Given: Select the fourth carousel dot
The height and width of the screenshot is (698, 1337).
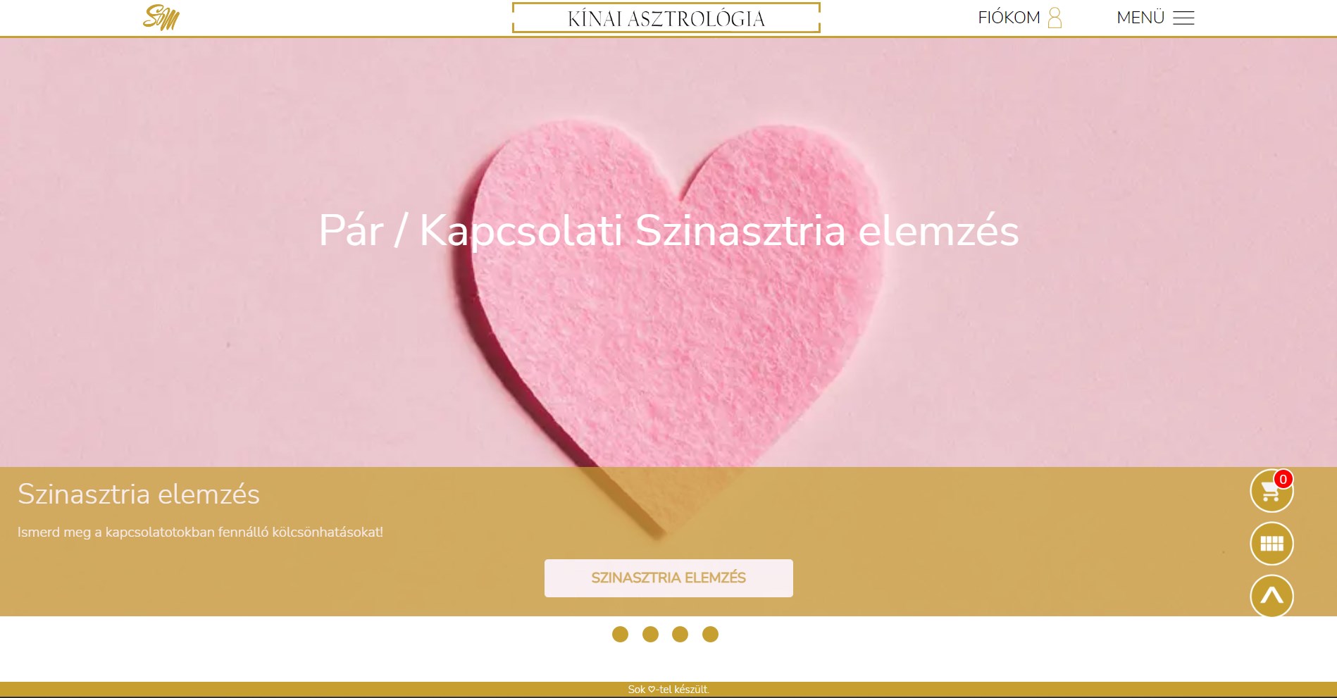Looking at the screenshot, I should point(710,634).
